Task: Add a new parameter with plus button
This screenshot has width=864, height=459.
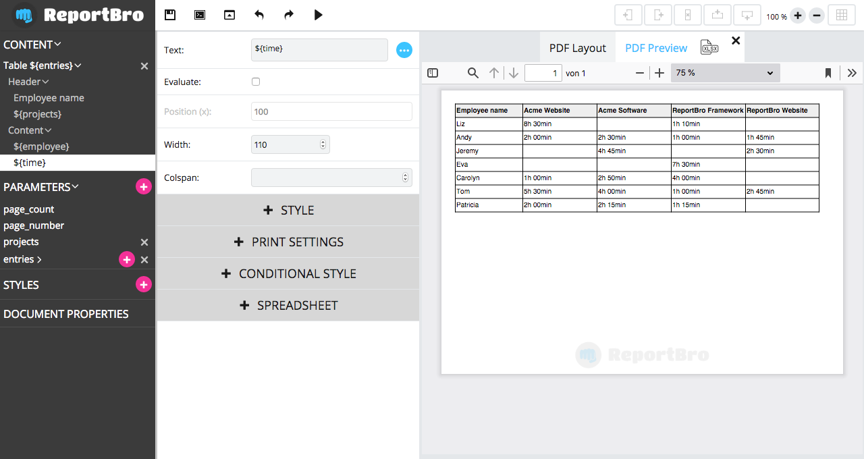Action: 144,187
